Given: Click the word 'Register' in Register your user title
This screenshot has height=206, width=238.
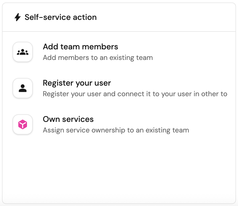Looking at the screenshot, I should point(58,83).
